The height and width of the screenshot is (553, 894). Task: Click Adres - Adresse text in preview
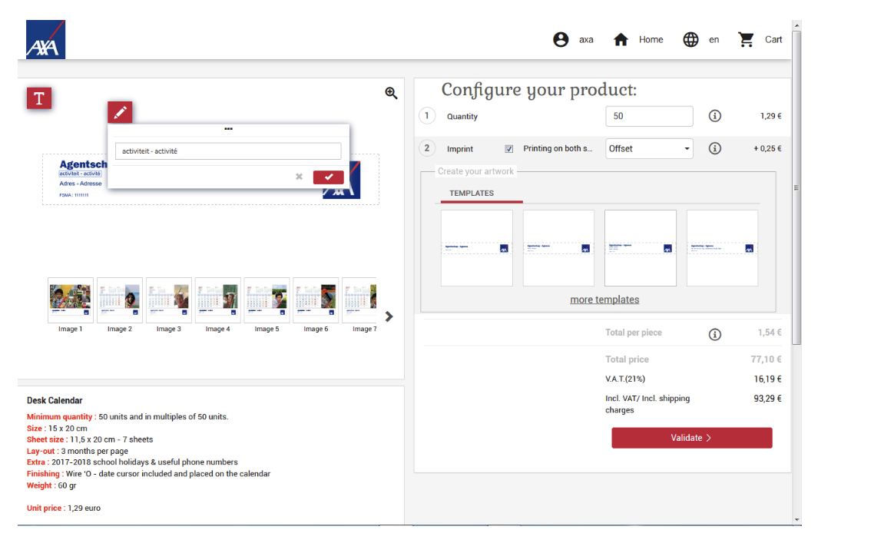point(81,184)
